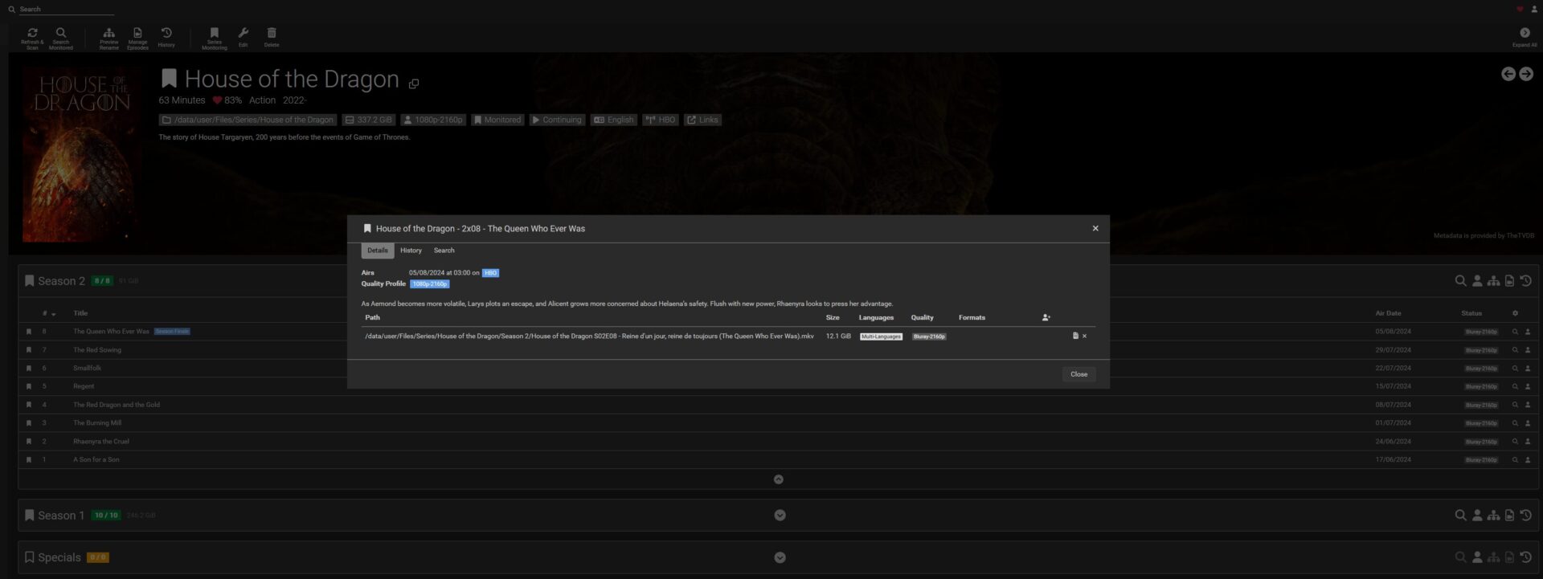Click the Close button in dialog
The image size is (1543, 579).
(x=1078, y=374)
